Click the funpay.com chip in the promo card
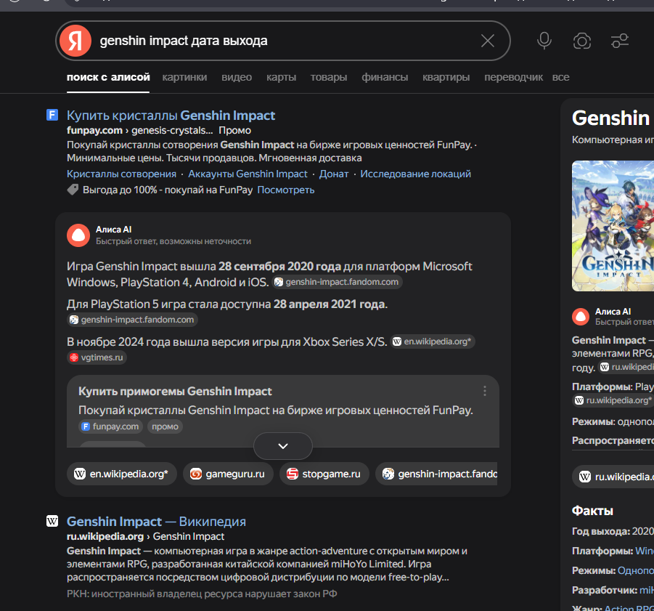 pyautogui.click(x=110, y=426)
